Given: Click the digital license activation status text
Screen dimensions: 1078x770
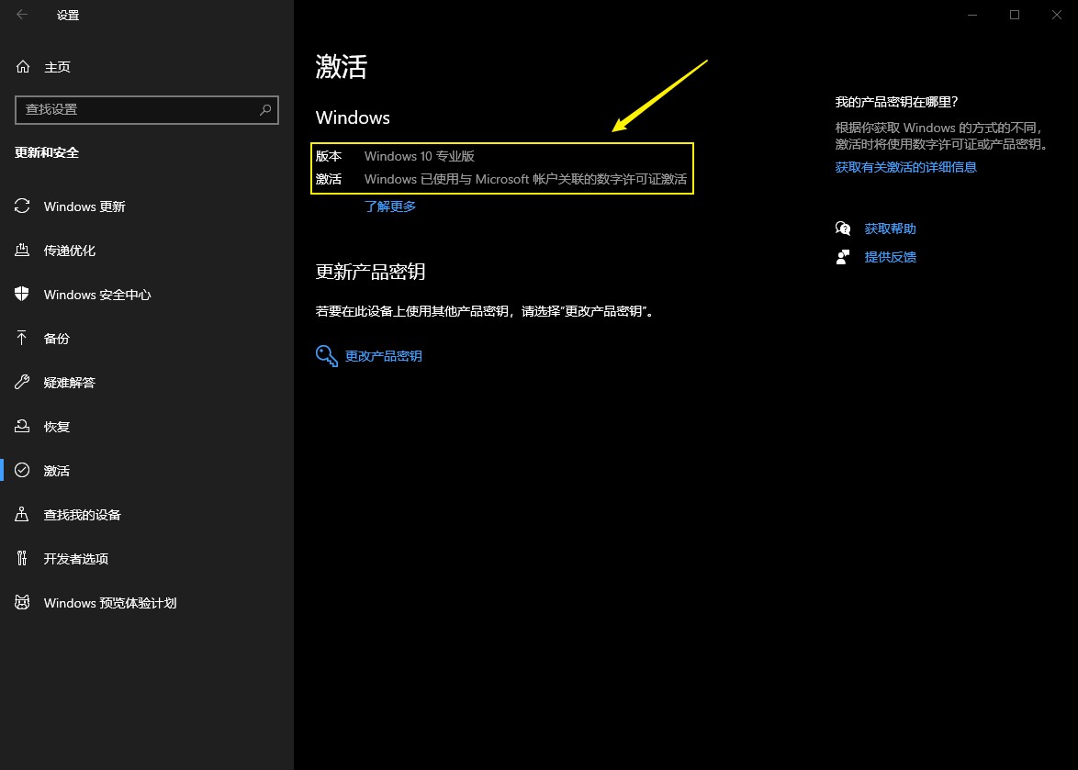Looking at the screenshot, I should [525, 179].
